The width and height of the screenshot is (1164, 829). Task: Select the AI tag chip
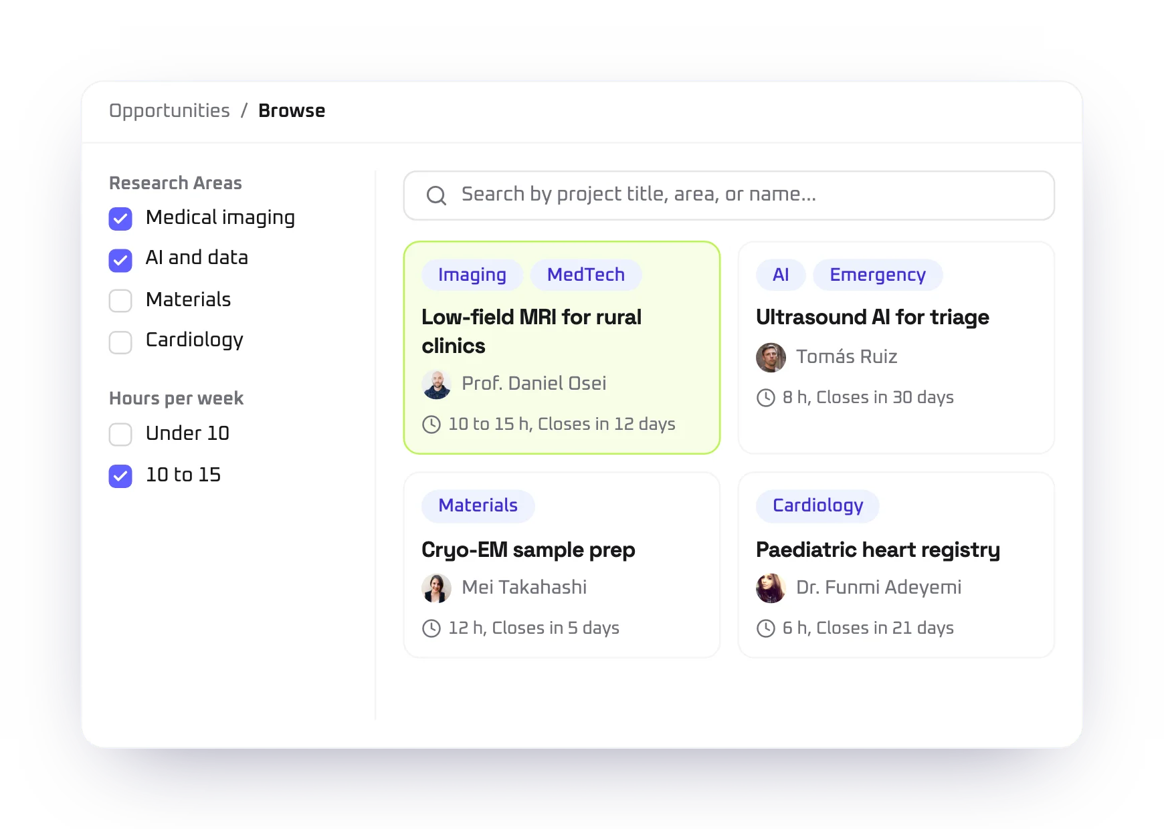pyautogui.click(x=781, y=275)
